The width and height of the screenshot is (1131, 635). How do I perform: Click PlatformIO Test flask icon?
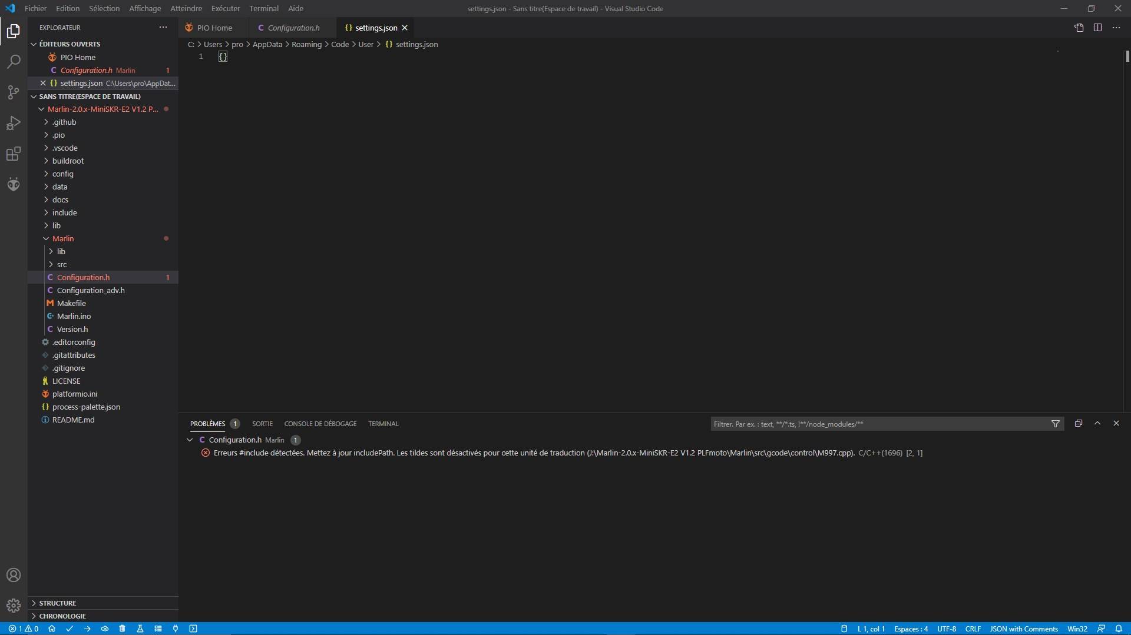(x=140, y=629)
